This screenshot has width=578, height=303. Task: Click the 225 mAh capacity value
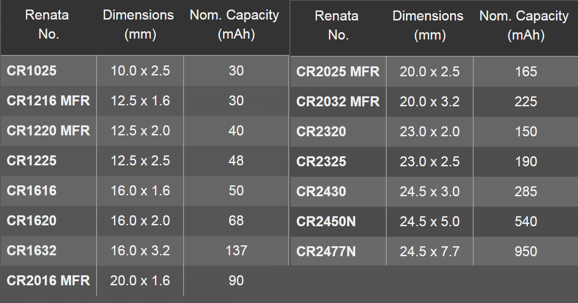[x=526, y=102]
